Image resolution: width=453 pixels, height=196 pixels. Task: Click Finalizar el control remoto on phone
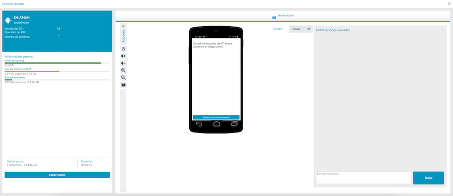tap(216, 117)
